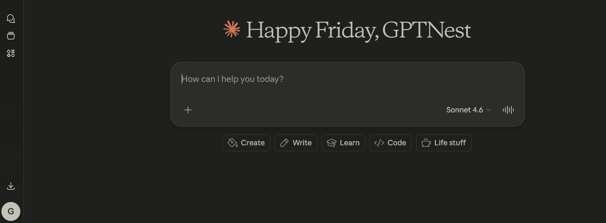Screen dimensions: 606x223
Task: Click the orange Claude starburst logo
Action: [x=232, y=29]
